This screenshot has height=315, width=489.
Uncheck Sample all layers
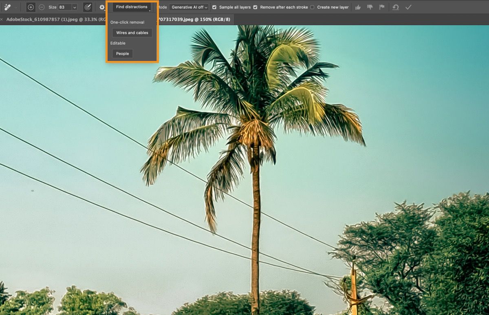click(214, 7)
